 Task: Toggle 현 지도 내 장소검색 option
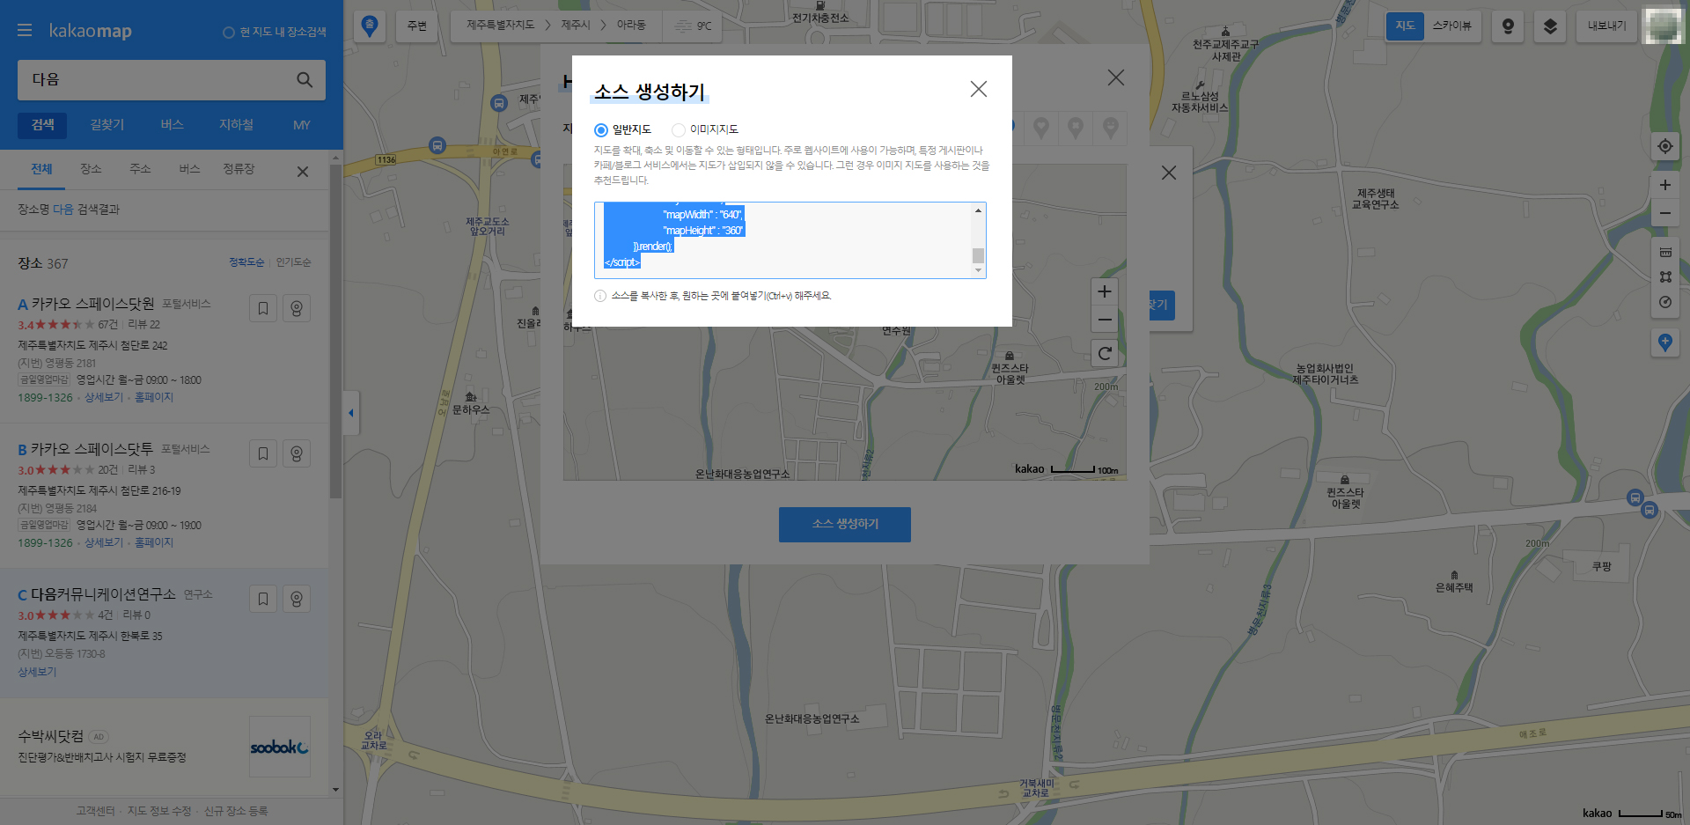coord(274,32)
